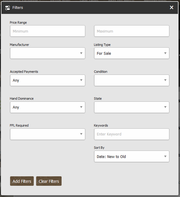Expand the FFL Required dropdown
This screenshot has width=180, height=197.
(x=47, y=134)
